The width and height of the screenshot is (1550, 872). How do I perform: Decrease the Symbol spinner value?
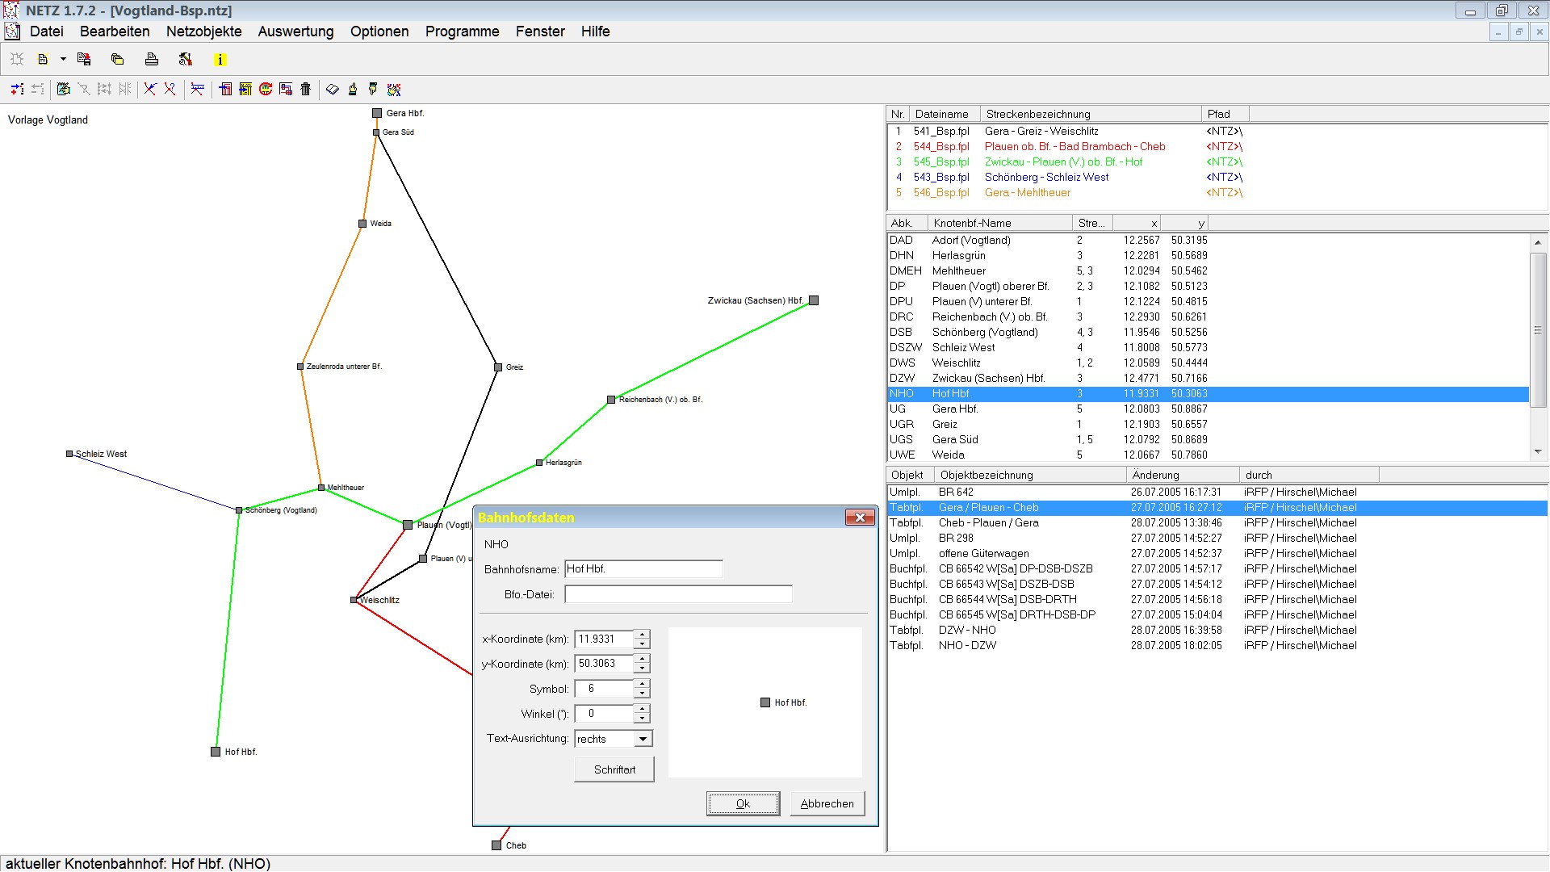(x=642, y=694)
